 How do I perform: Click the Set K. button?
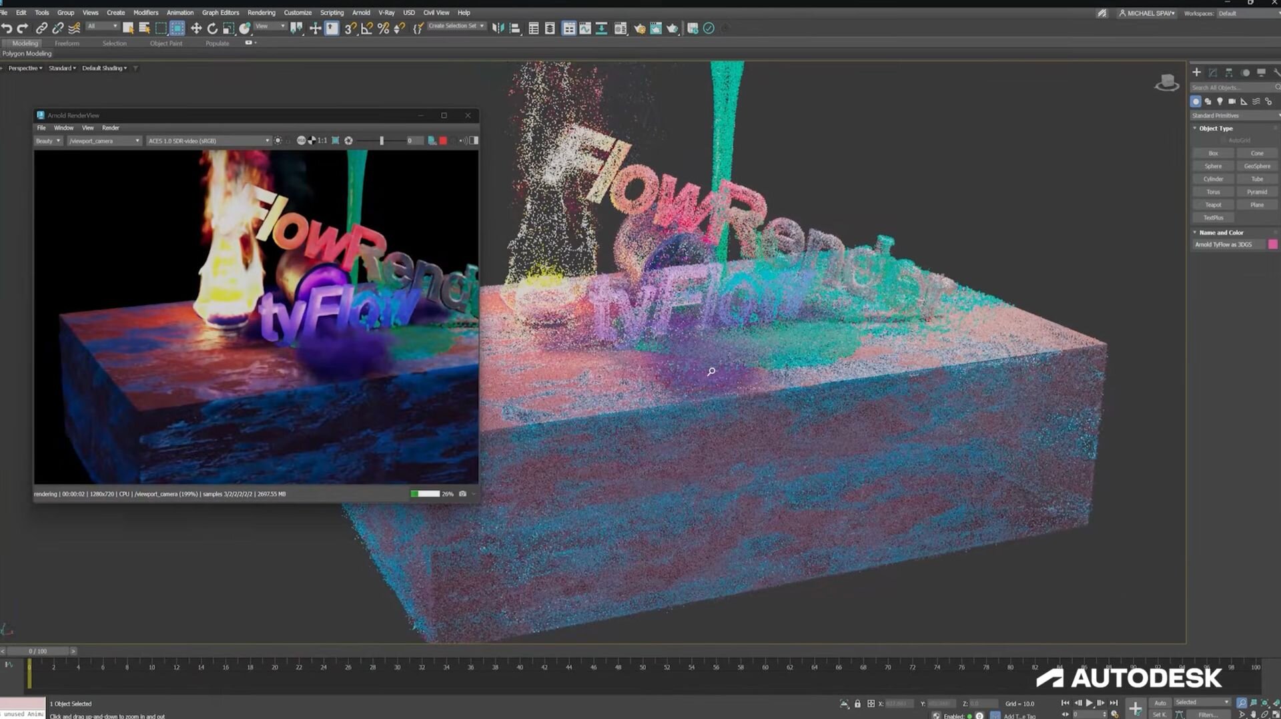coord(1160,714)
